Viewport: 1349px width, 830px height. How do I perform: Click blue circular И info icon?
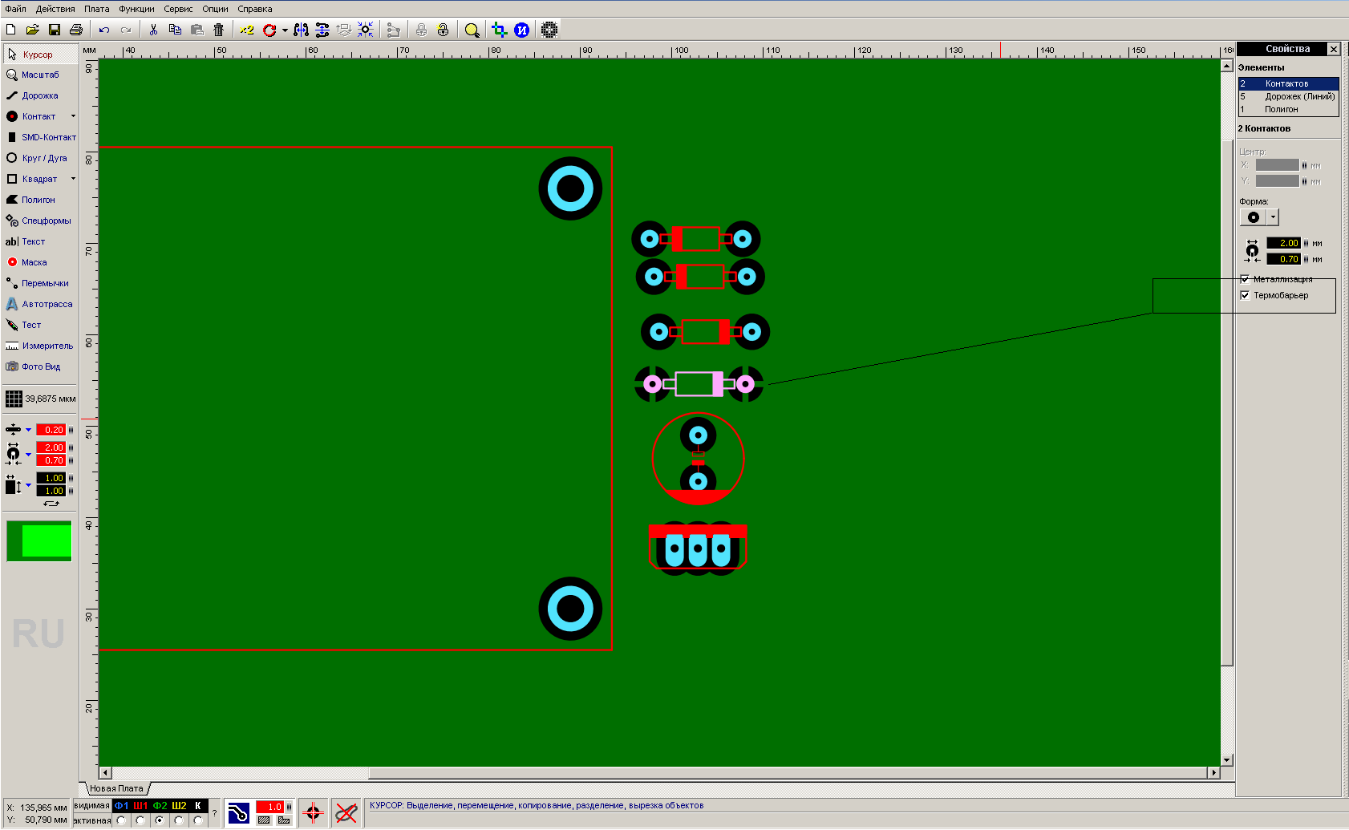pos(522,30)
